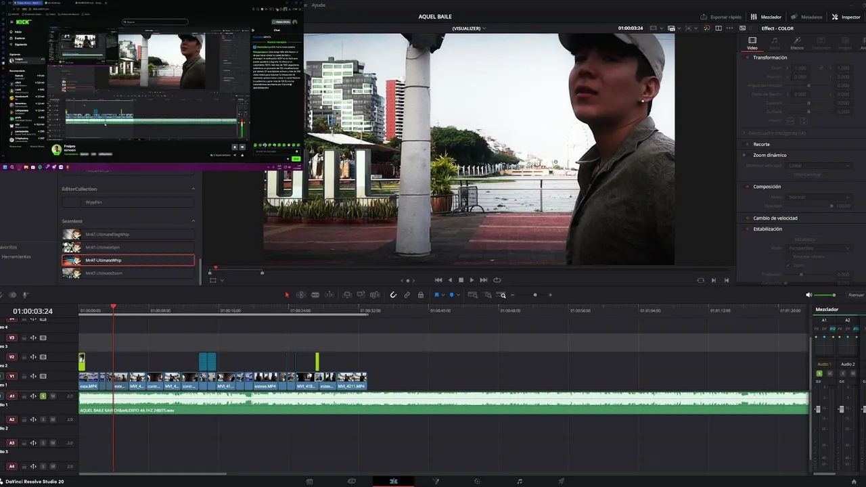Screen dimensions: 866x487
Task: Switch to the Audio inspector tab
Action: [x=775, y=43]
